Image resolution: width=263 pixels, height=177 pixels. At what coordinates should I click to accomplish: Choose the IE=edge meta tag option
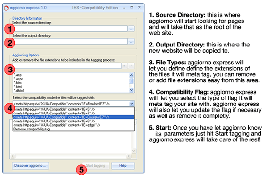(73, 125)
